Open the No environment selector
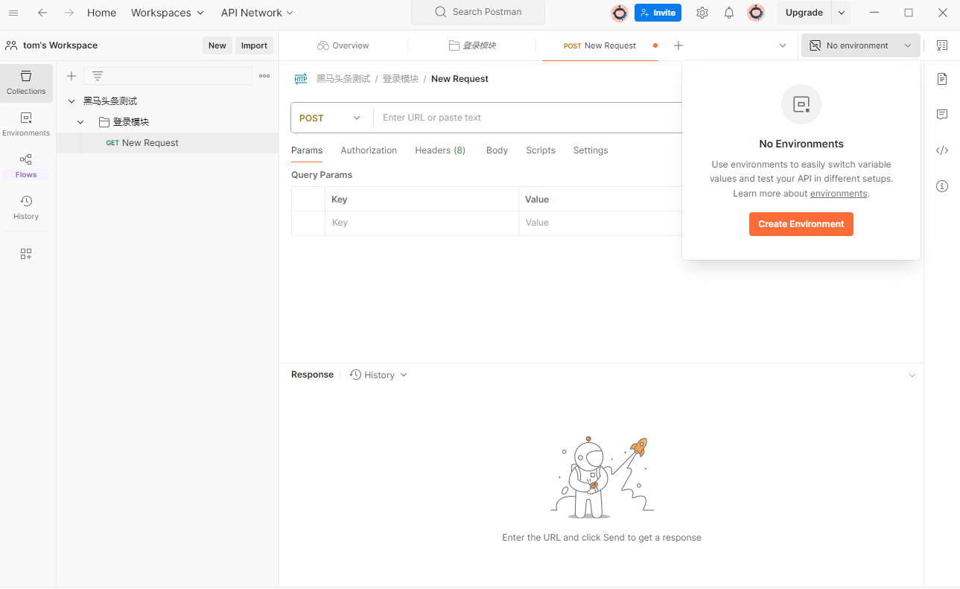The image size is (960, 589). (x=861, y=45)
